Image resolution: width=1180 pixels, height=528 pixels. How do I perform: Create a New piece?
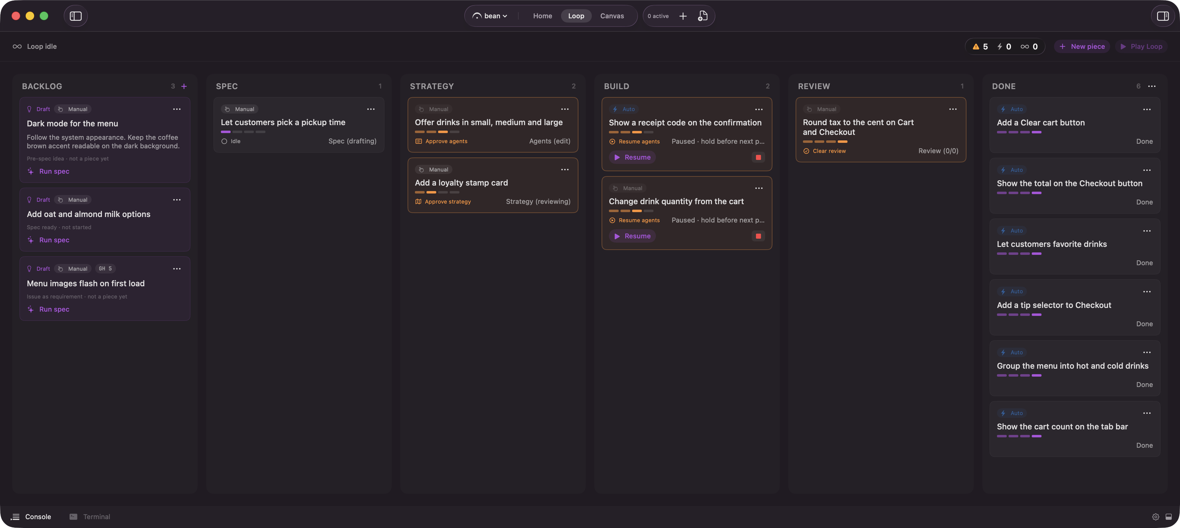[1082, 47]
